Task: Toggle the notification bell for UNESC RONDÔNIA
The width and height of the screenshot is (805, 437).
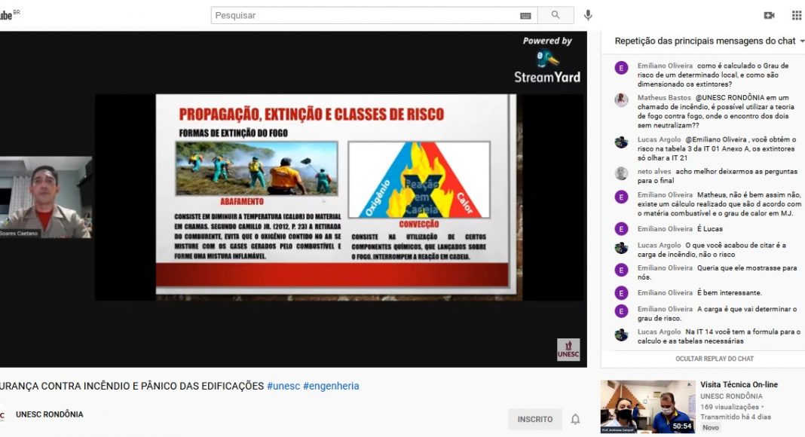Action: (575, 419)
